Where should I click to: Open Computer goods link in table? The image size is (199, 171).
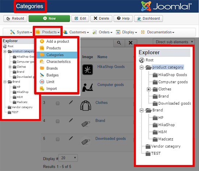coord(111,85)
